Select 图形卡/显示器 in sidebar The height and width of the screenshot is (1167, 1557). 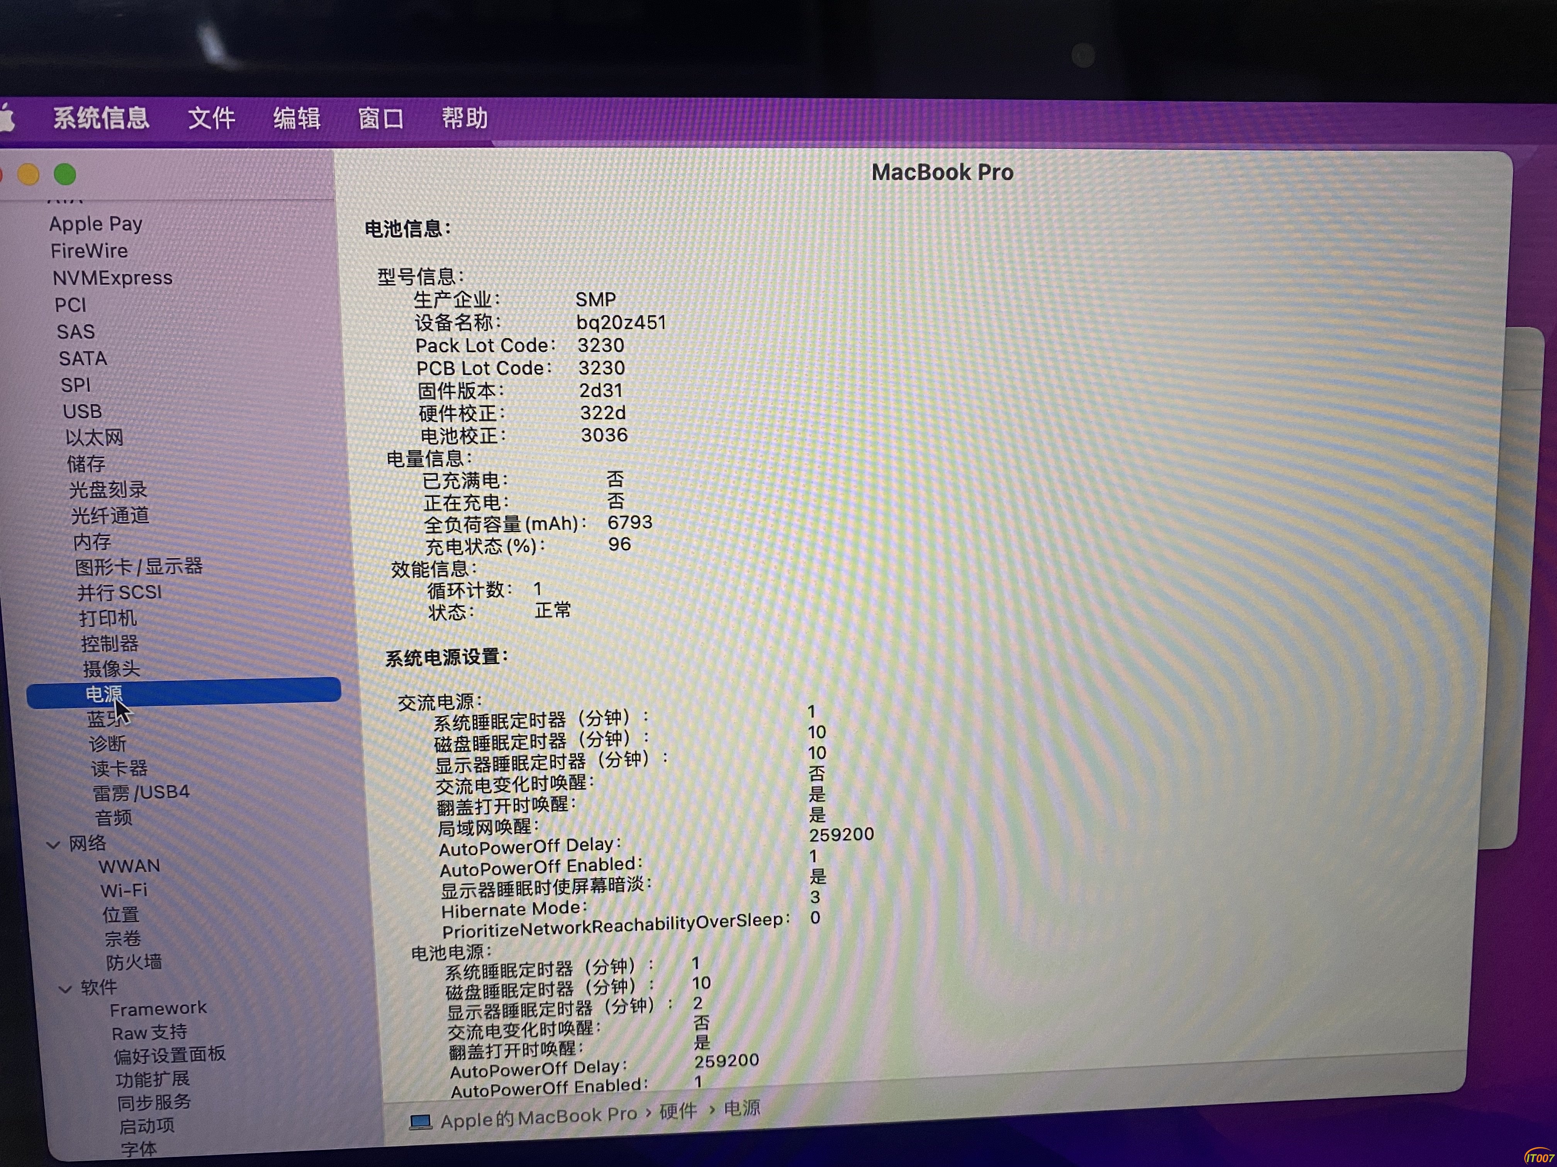tap(139, 567)
